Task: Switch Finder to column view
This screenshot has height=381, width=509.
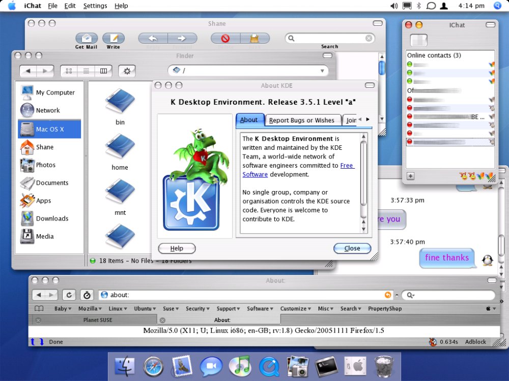Action: click(103, 71)
